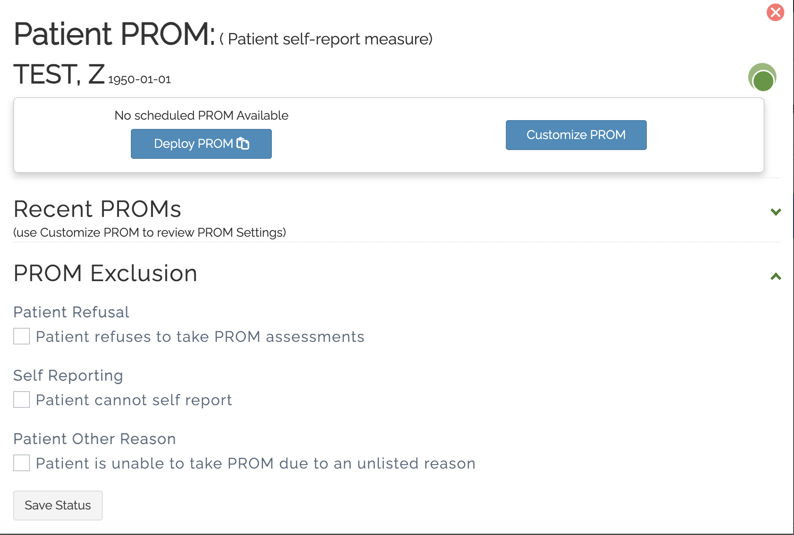
Task: Click the Deploy PROM button
Action: point(201,143)
